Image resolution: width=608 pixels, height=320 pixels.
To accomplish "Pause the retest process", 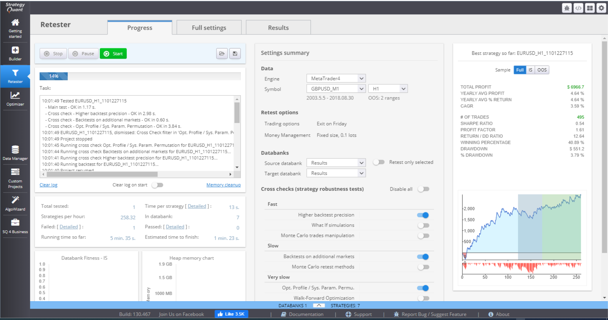I will pos(83,54).
